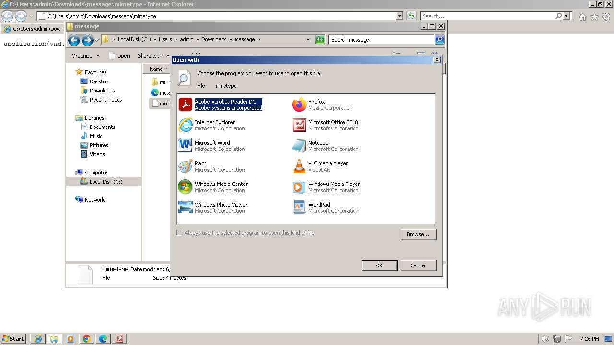Open Internet Explorer tools gear
Viewport: 614px width, 345px height.
[606, 17]
